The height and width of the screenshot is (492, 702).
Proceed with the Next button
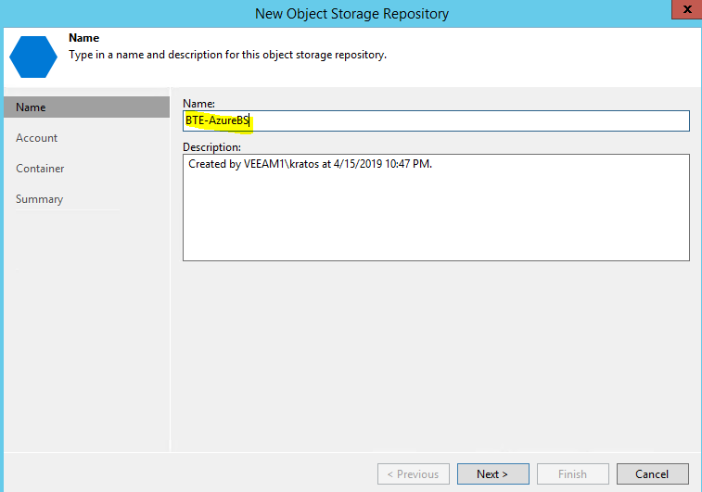pos(493,474)
